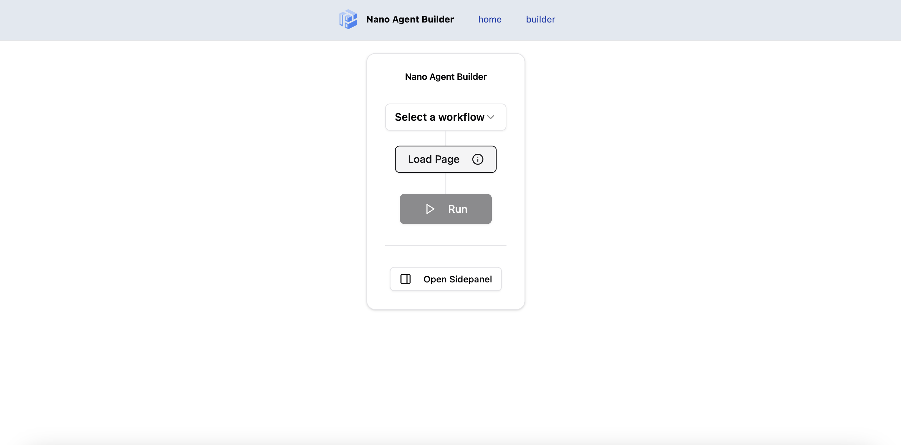The width and height of the screenshot is (901, 445).
Task: Click the header title Nano Agent Builder
Action: 410,20
